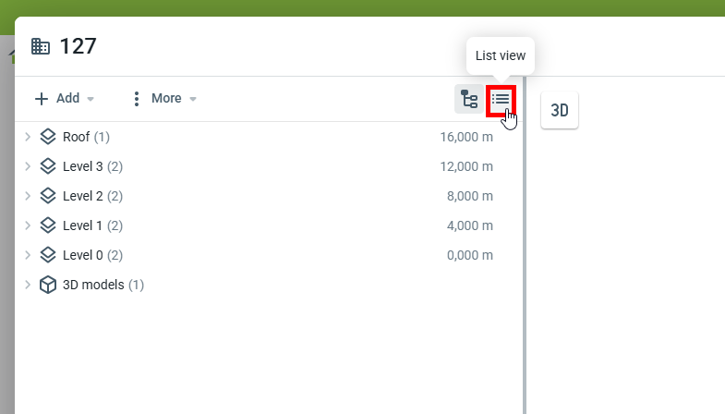Switch to List view
Viewport: 725px width, 414px height.
click(x=501, y=99)
